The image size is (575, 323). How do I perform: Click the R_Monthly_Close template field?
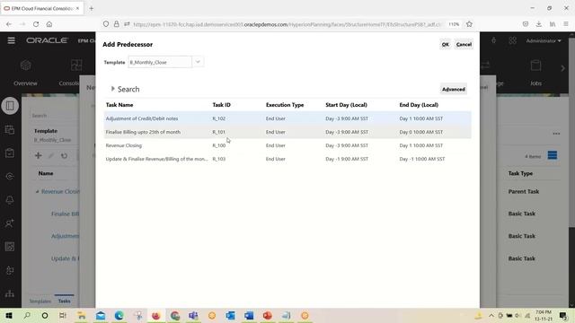coord(160,62)
